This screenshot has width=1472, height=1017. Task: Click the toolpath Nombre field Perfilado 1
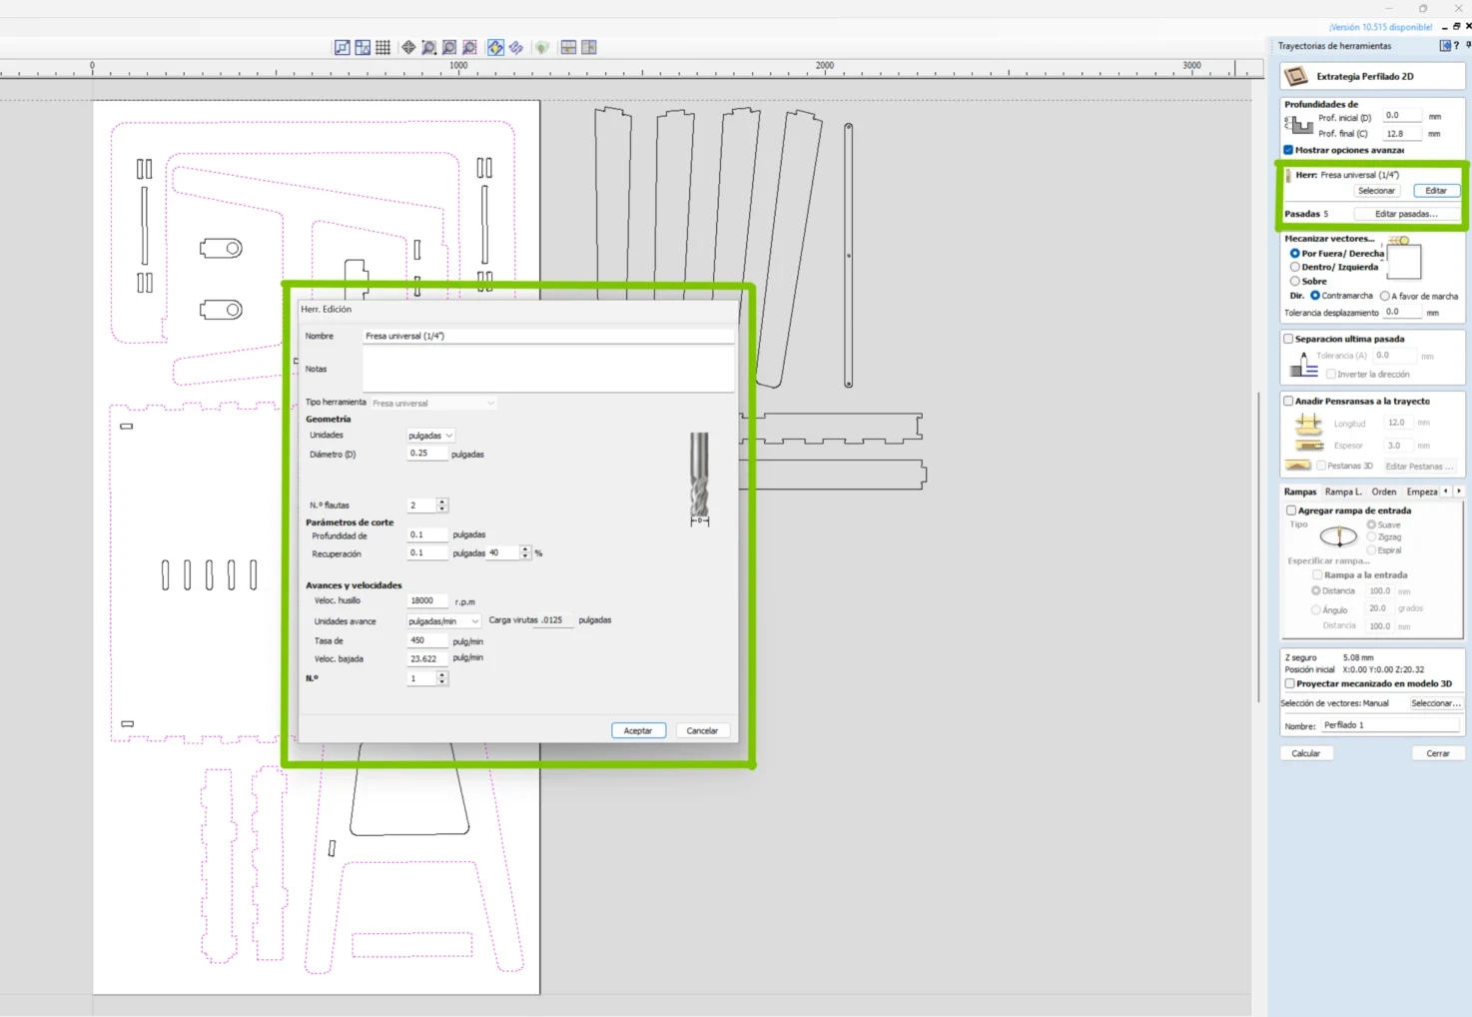point(1391,725)
